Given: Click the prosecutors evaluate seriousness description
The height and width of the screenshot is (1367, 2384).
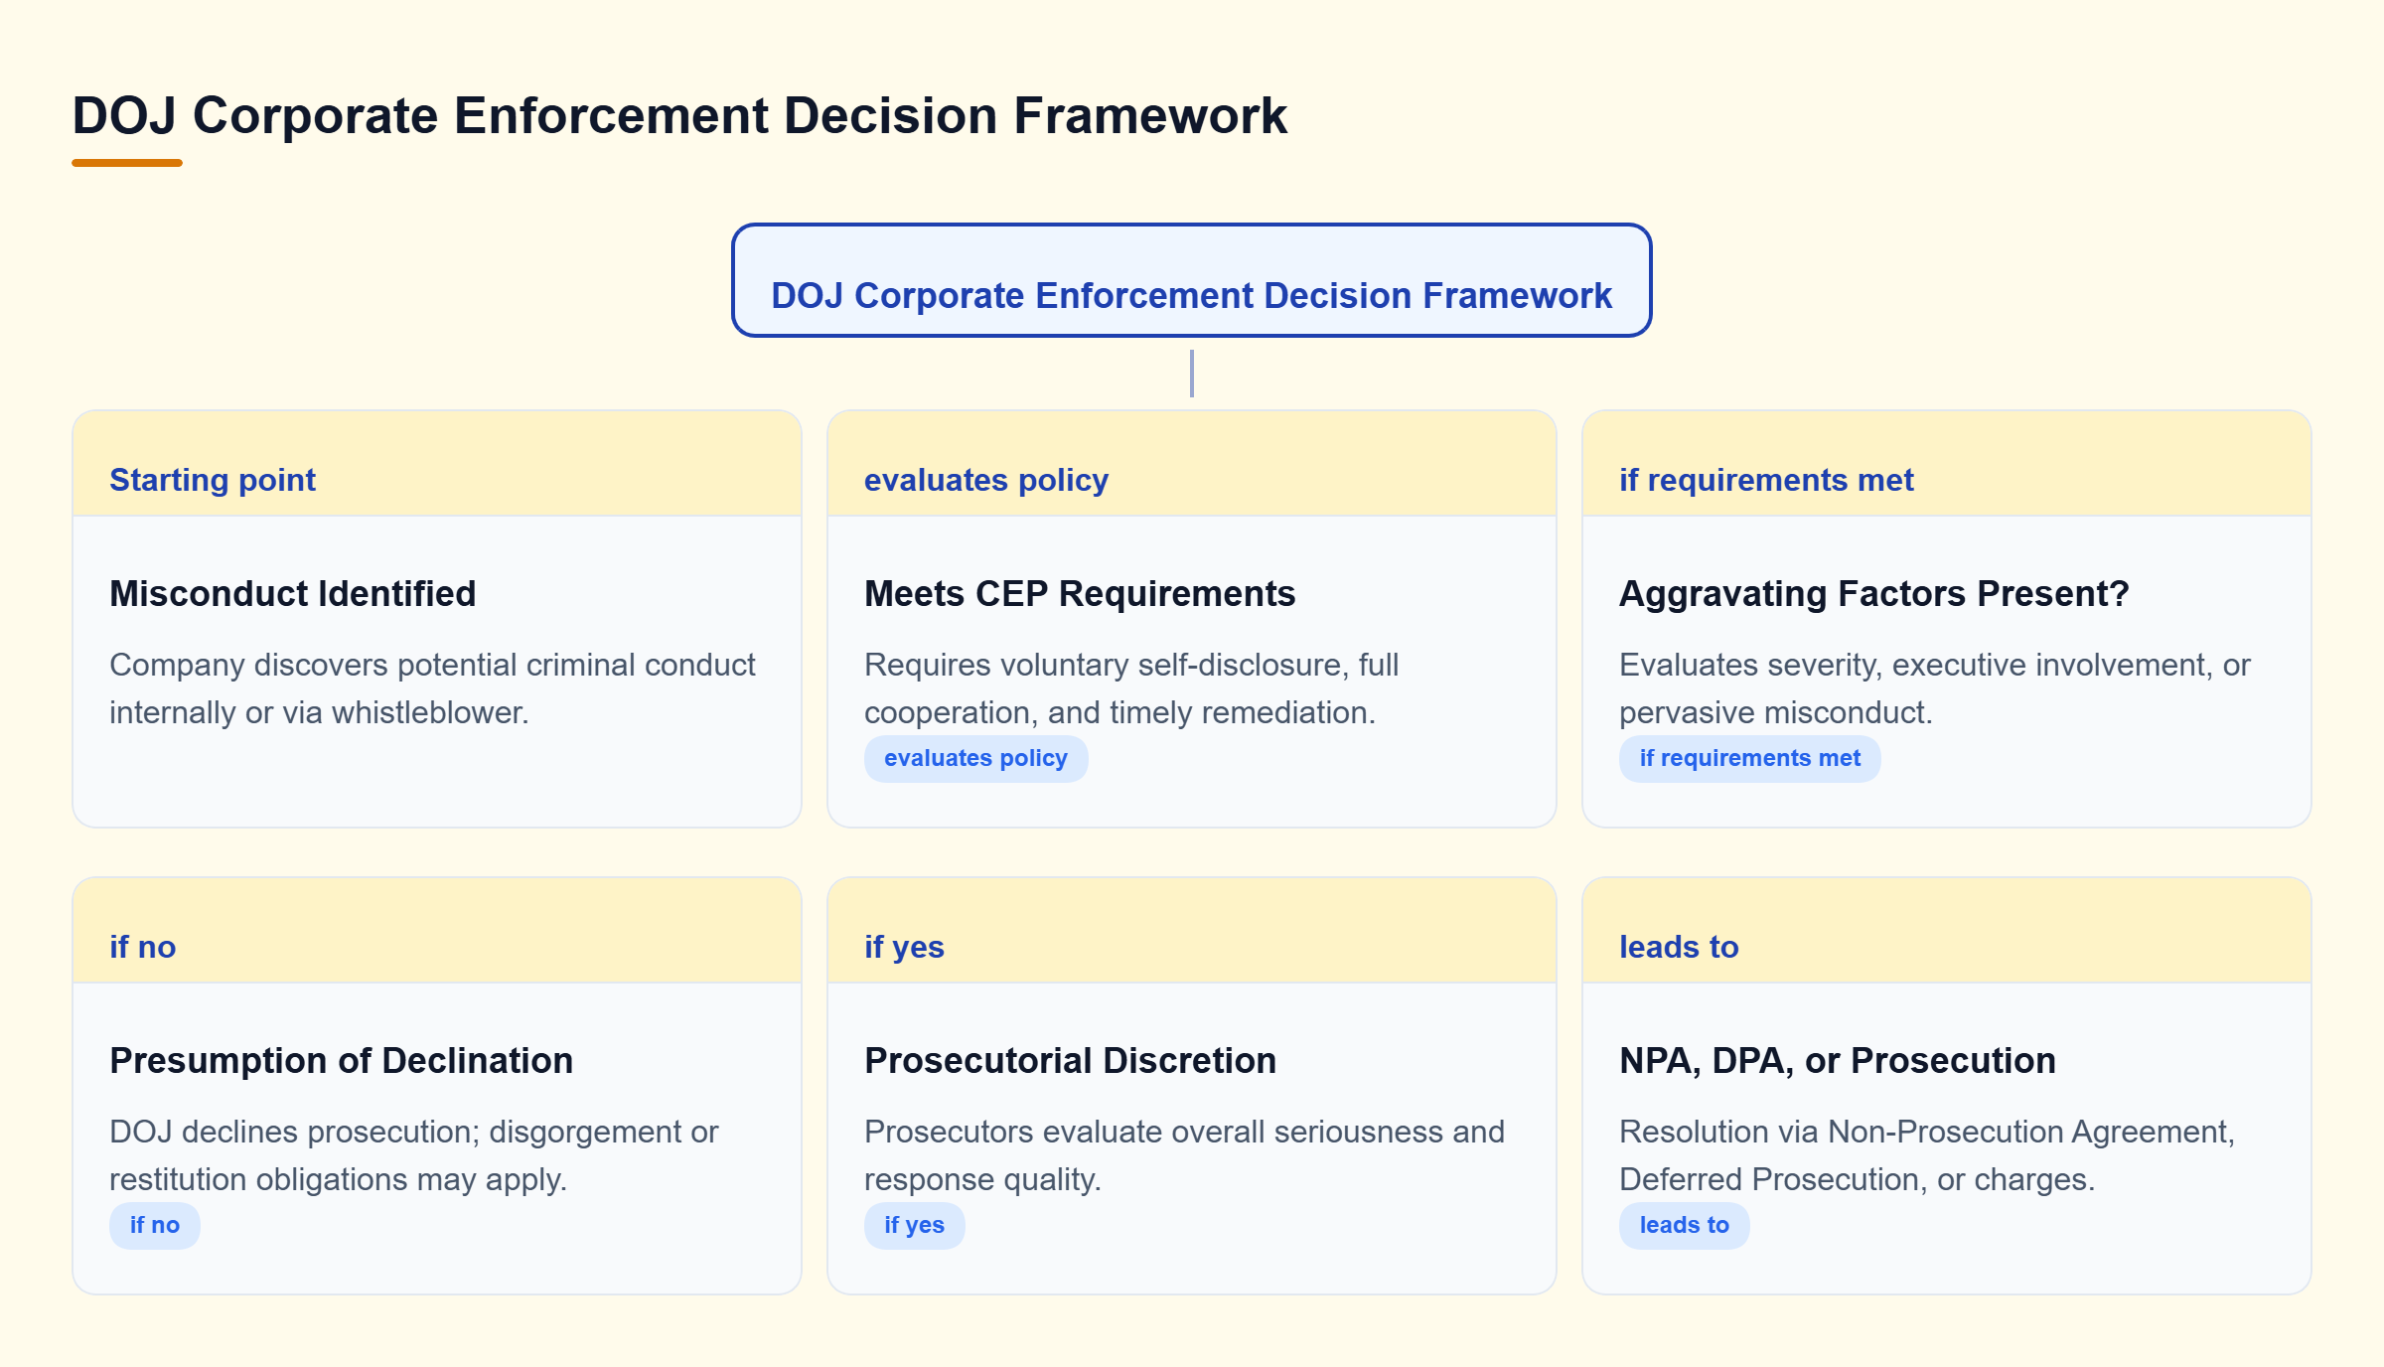Looking at the screenshot, I should (1184, 1155).
